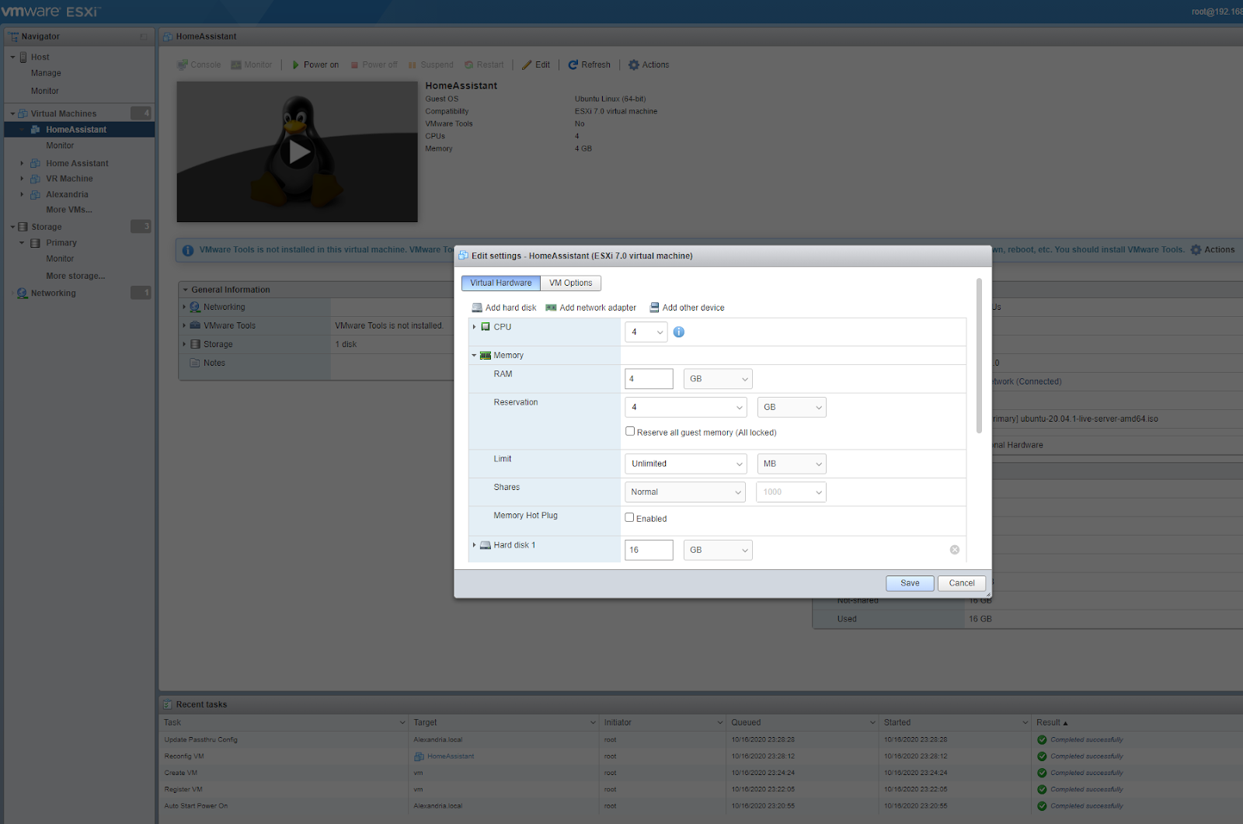The height and width of the screenshot is (824, 1243).
Task: Expand the Storage row in General Information
Action: click(184, 344)
